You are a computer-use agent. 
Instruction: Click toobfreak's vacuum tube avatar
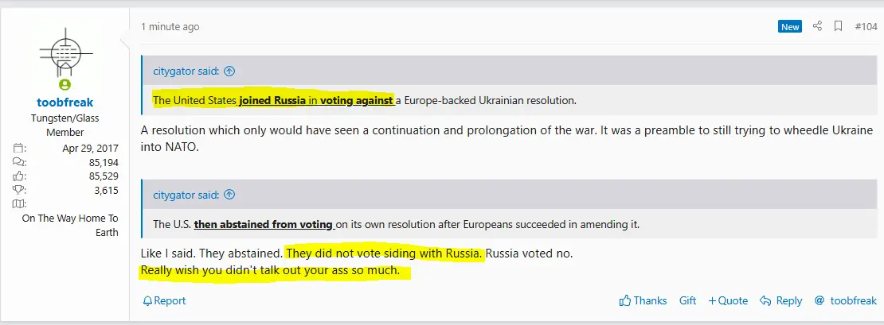coord(65,52)
